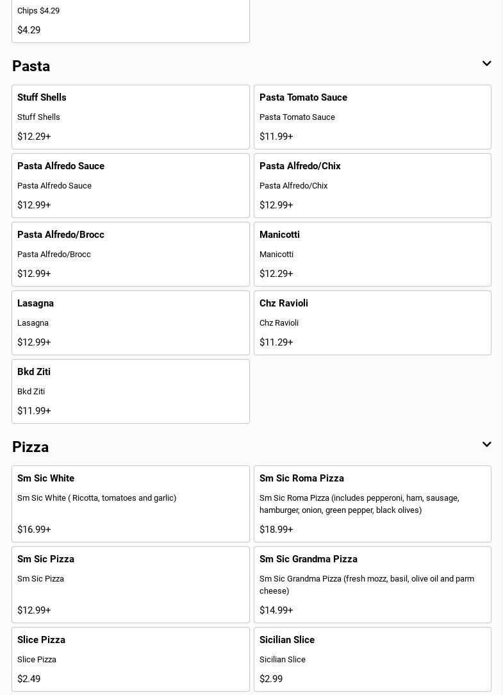Collapse the Pizza section chevron

point(486,445)
